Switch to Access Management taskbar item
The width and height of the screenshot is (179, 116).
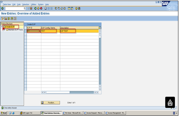[115, 113]
